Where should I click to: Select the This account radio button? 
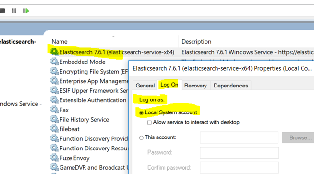click(141, 138)
